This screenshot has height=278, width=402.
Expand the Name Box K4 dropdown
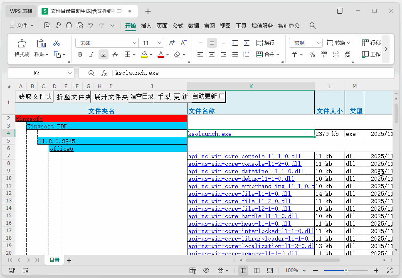pyautogui.click(x=70, y=73)
